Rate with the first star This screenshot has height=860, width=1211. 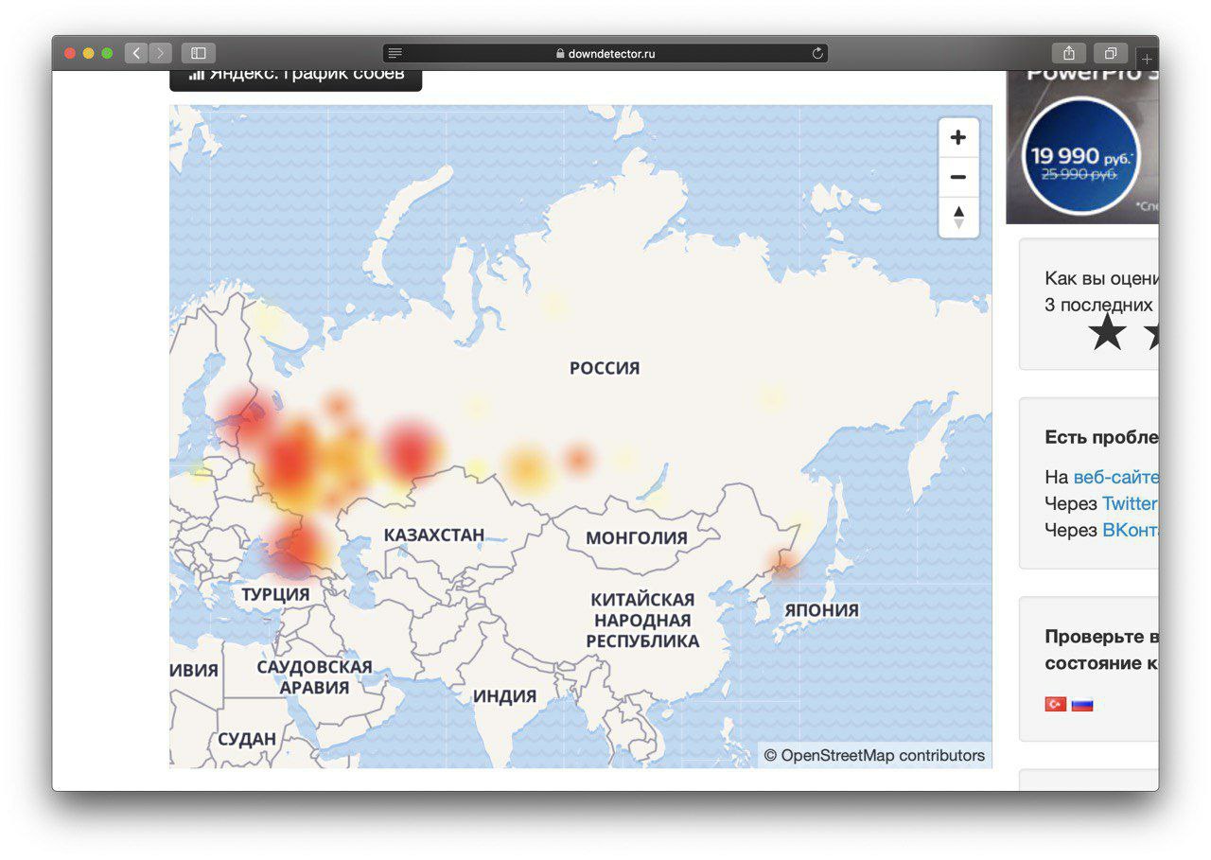1107,333
